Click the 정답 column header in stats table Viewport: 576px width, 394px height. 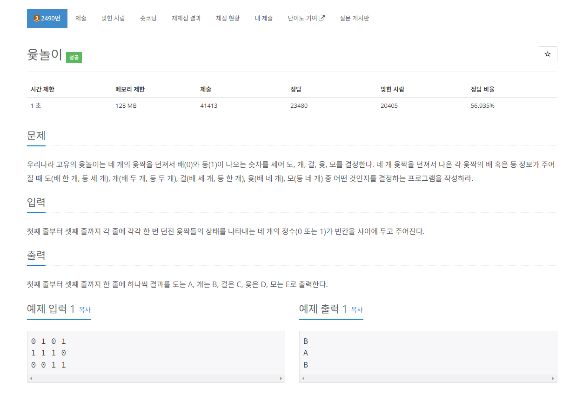pos(295,89)
